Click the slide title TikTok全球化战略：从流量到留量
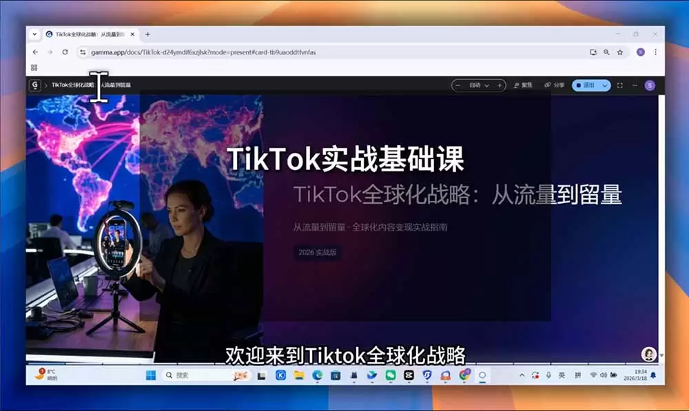Viewport: 689px width, 411px height. 457,195
